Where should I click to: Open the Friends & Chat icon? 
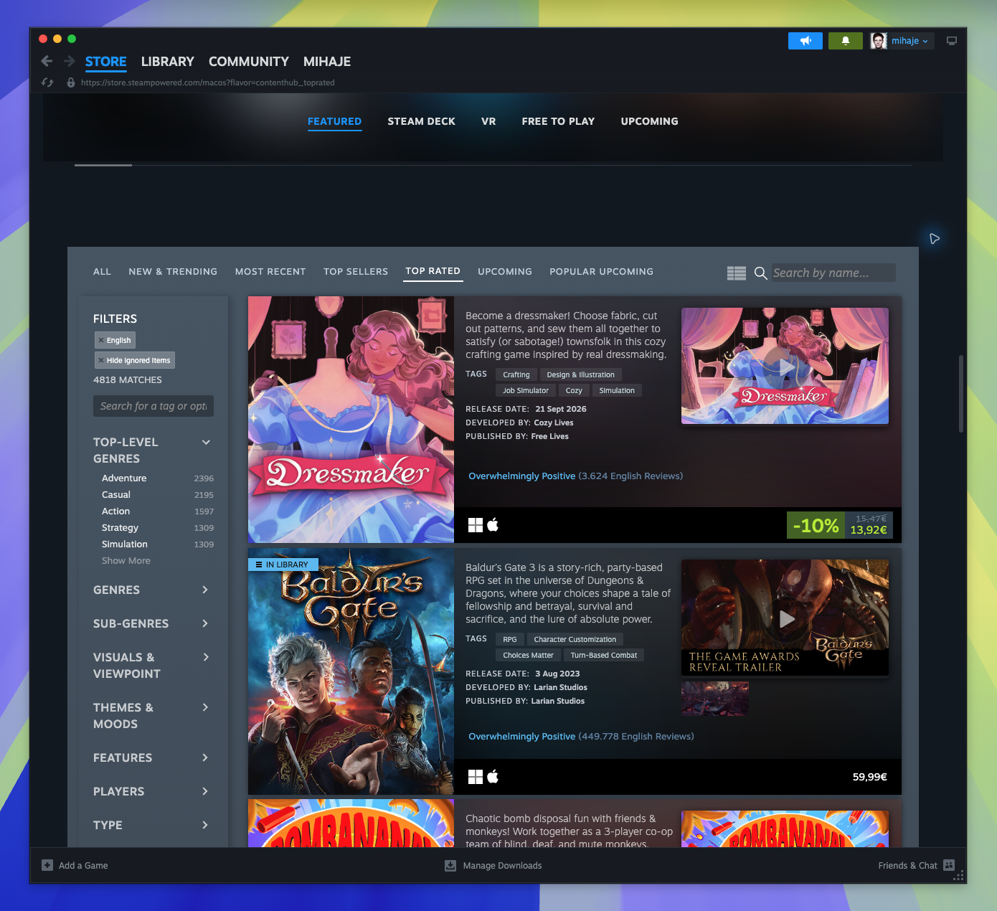(949, 865)
